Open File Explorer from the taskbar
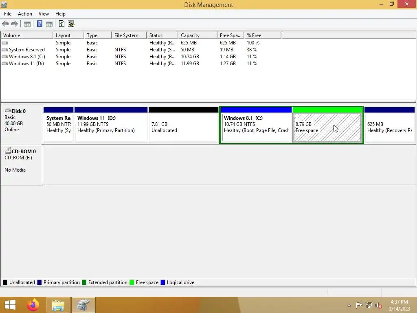 58,305
